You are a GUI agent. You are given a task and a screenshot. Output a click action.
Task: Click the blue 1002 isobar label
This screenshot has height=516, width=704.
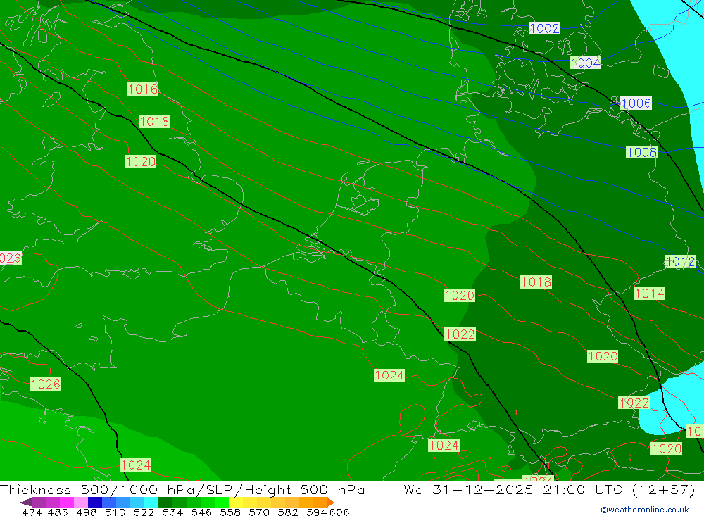[x=544, y=28]
